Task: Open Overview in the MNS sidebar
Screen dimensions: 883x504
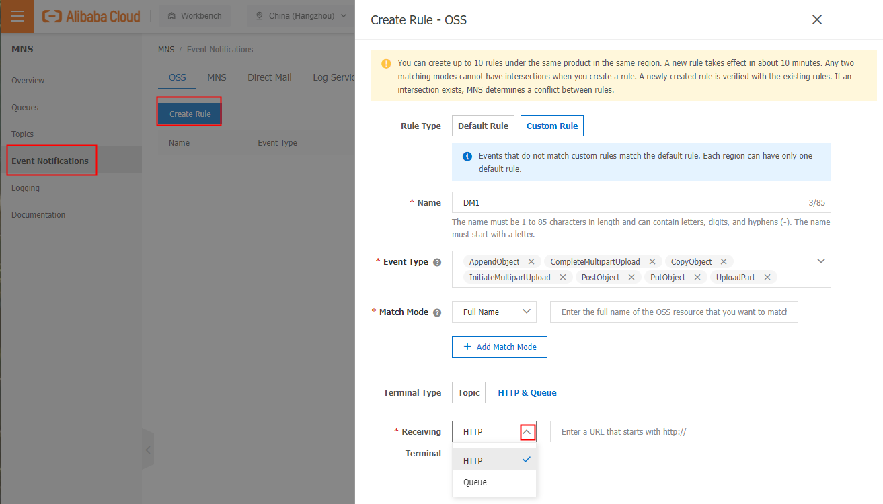Action: click(x=28, y=81)
